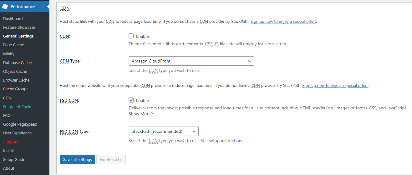Go to Google PageSpeed page
This screenshot has height=175, width=412.
[x=20, y=124]
